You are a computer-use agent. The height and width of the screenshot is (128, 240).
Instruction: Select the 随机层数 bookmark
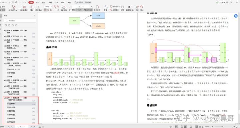point(12,111)
